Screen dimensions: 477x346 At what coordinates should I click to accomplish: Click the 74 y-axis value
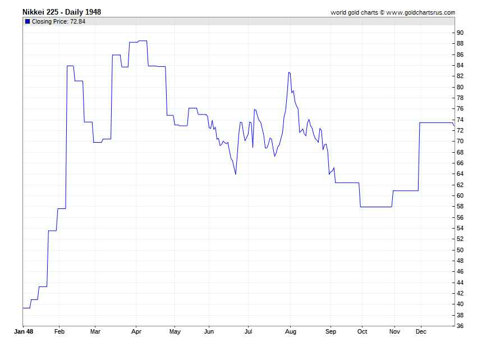coord(460,120)
